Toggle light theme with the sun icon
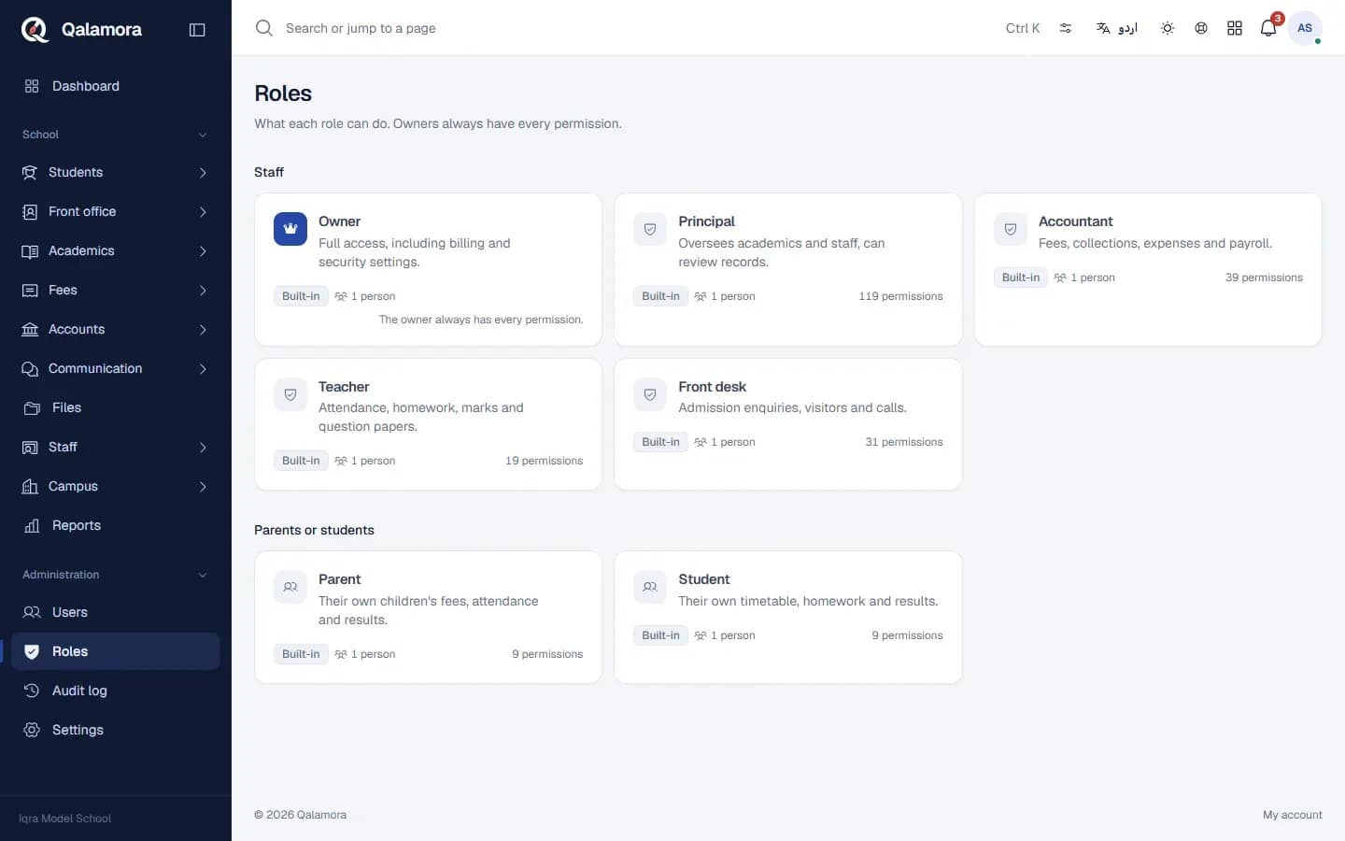This screenshot has width=1345, height=841. [1168, 28]
